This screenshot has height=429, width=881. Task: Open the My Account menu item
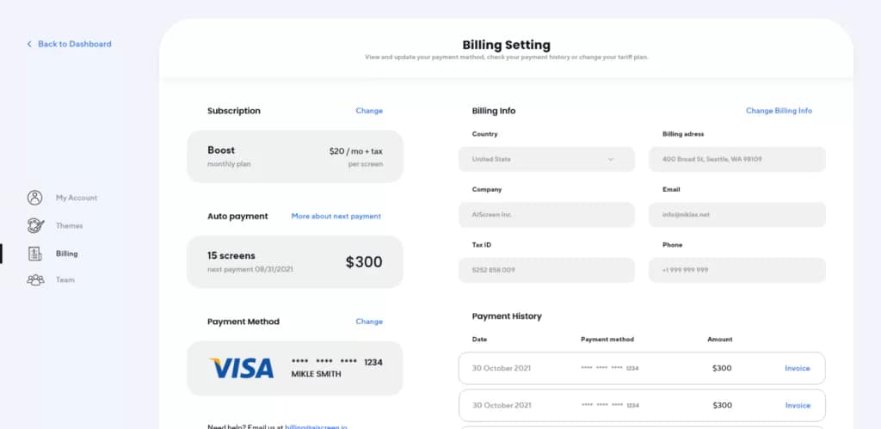tap(77, 198)
